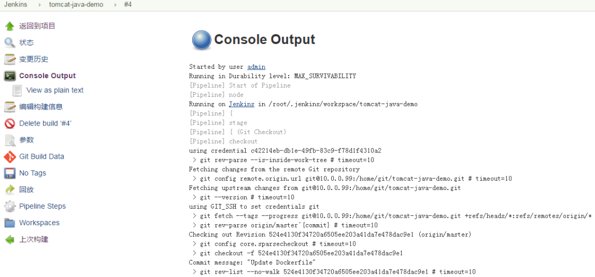Click the blue build status ball icon
Image resolution: width=595 pixels, height=277 pixels.
202,40
